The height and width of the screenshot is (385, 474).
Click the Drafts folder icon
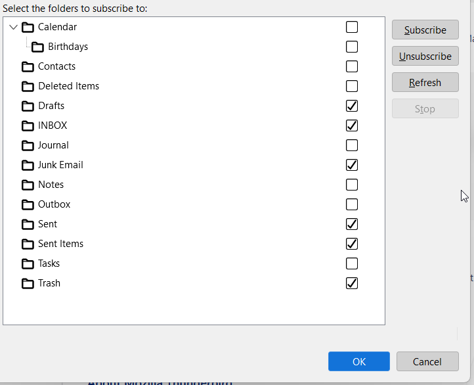click(x=28, y=106)
